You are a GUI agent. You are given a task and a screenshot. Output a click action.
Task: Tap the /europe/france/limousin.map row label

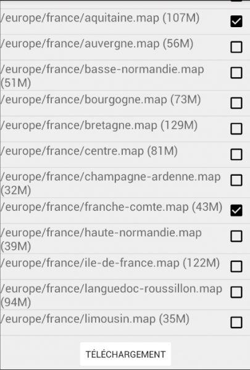95,319
